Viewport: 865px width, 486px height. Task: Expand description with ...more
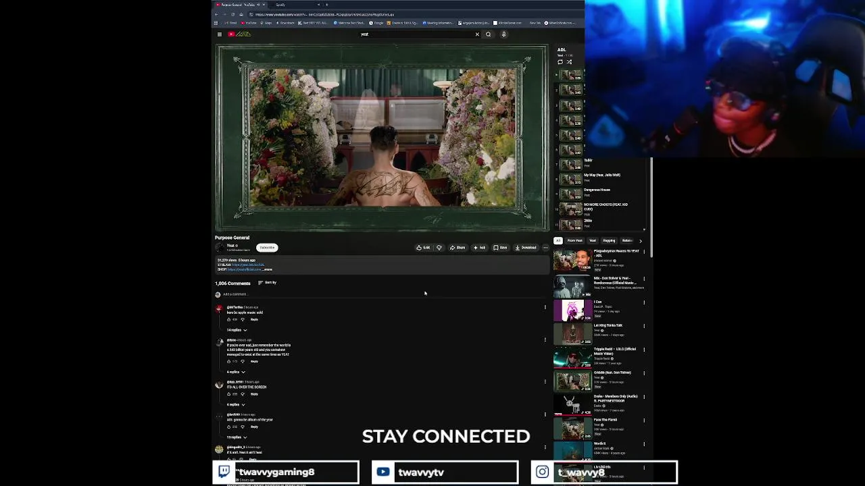click(x=266, y=269)
